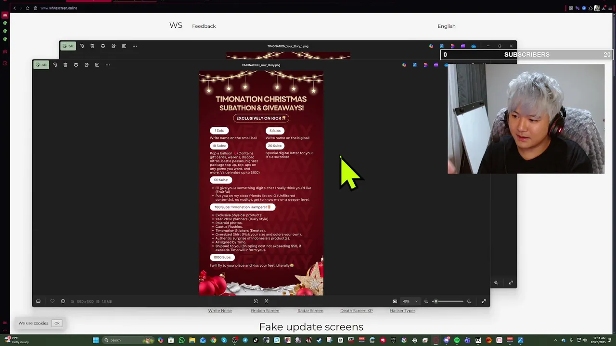Image resolution: width=616 pixels, height=346 pixels.
Task: Open the Hacker Typer link
Action: 402,310
